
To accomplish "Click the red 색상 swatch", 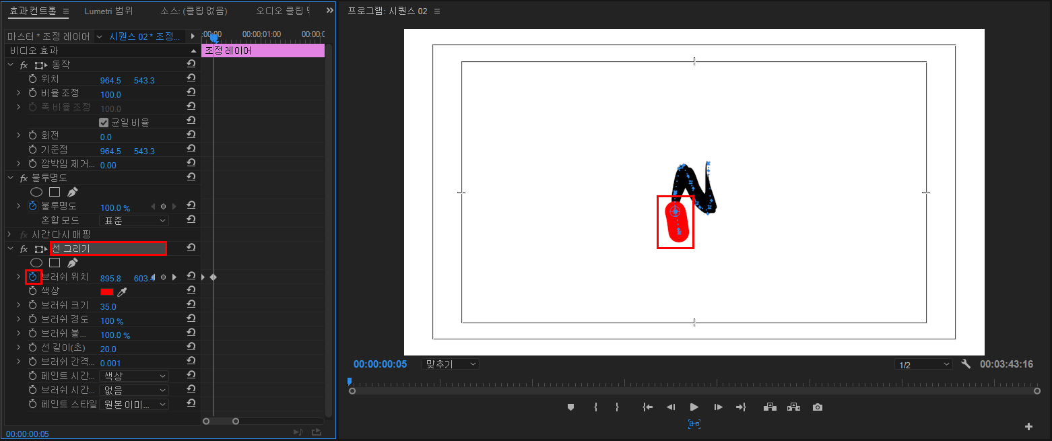I will point(106,292).
